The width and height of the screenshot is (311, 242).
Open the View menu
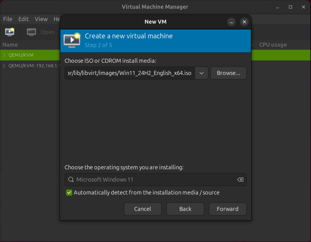pyautogui.click(x=41, y=19)
